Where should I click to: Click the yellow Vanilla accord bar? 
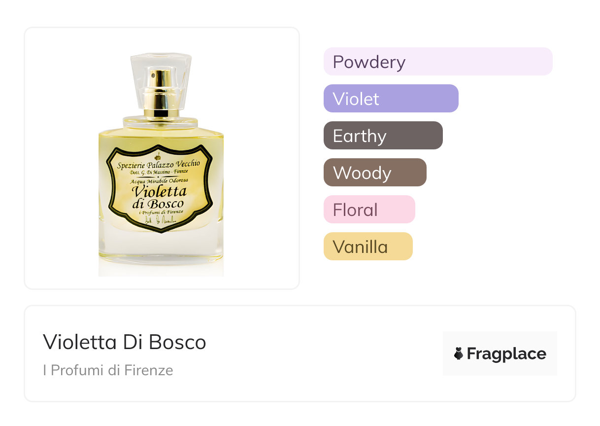click(367, 247)
